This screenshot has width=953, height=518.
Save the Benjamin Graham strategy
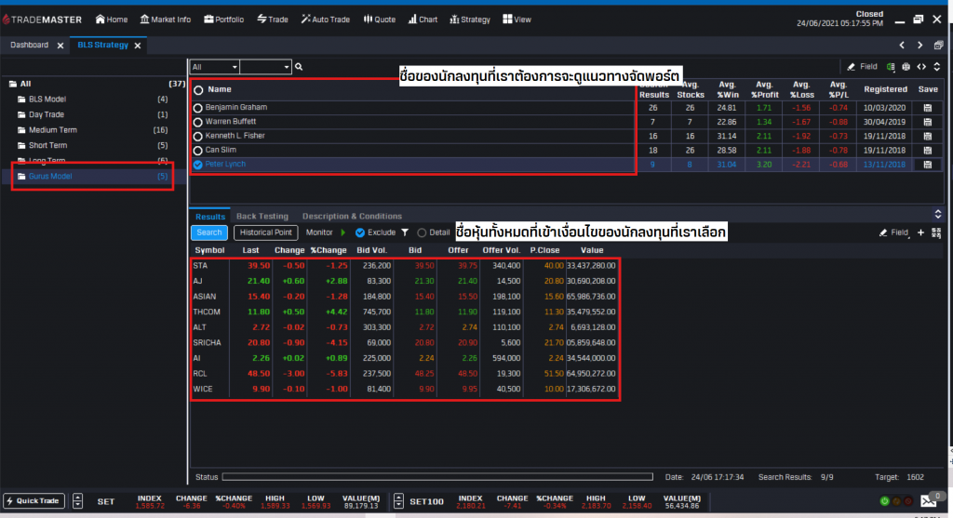928,108
